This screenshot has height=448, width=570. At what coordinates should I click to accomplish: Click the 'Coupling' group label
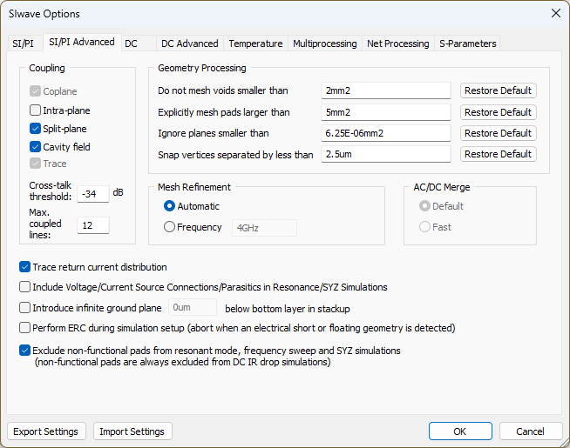pyautogui.click(x=47, y=68)
